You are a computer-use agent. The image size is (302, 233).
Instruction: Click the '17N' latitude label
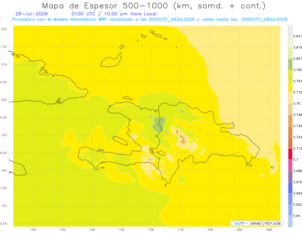pyautogui.click(x=4, y=206)
